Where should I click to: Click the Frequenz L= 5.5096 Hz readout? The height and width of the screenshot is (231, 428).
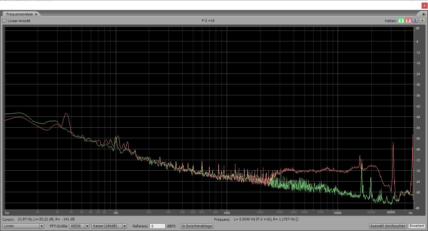click(256, 219)
